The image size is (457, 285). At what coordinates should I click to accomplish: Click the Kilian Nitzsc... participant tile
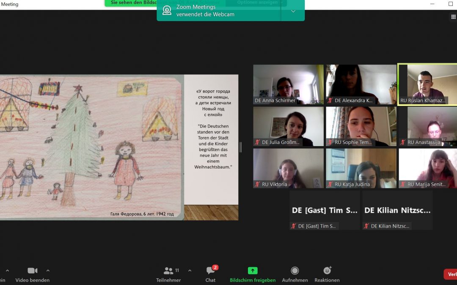click(x=397, y=210)
